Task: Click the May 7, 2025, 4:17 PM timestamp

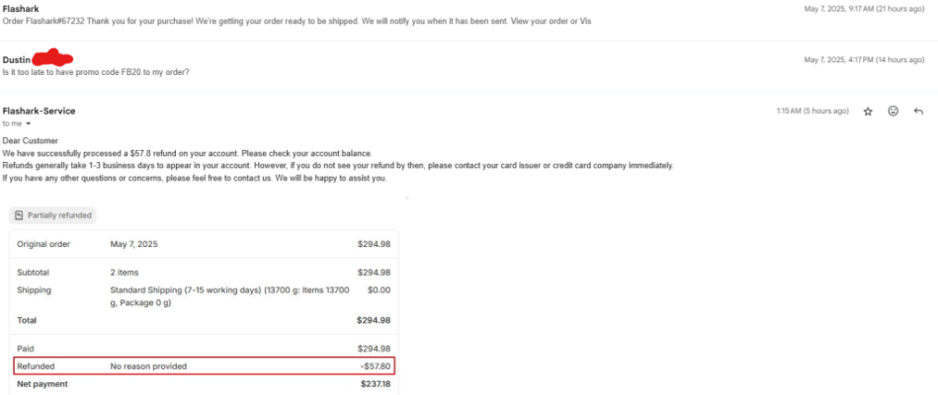Action: pyautogui.click(x=864, y=60)
